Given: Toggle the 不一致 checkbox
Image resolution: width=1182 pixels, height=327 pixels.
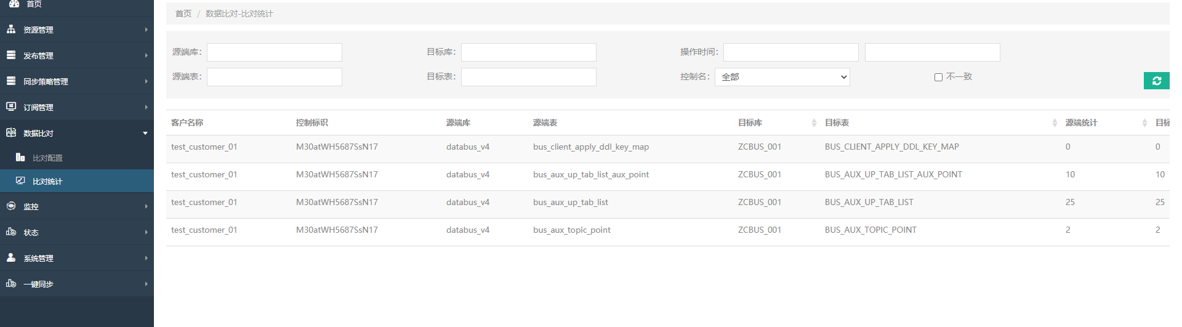Looking at the screenshot, I should 938,77.
